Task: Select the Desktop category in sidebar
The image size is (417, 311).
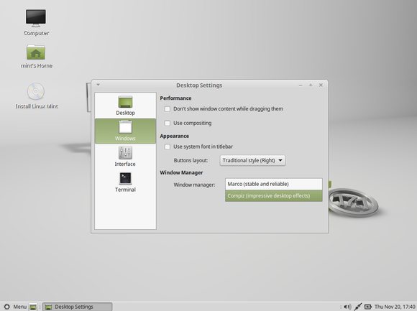Action: click(x=125, y=106)
